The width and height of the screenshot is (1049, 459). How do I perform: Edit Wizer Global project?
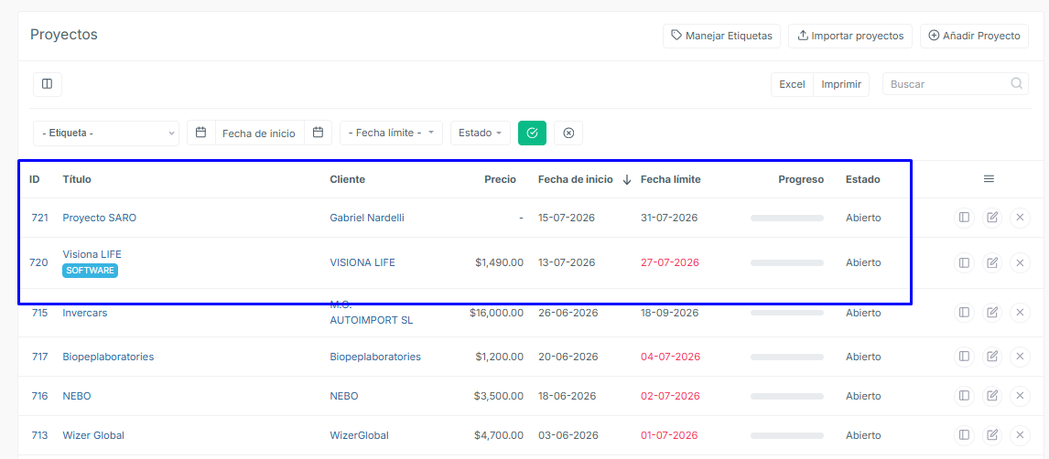click(x=992, y=435)
